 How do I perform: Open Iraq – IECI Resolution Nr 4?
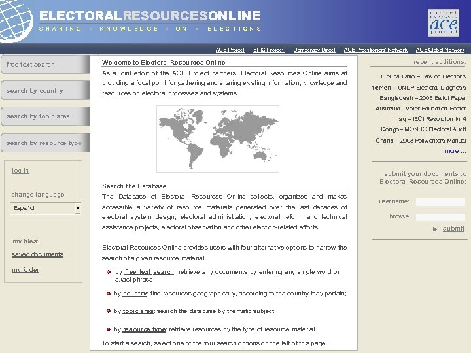pos(430,119)
